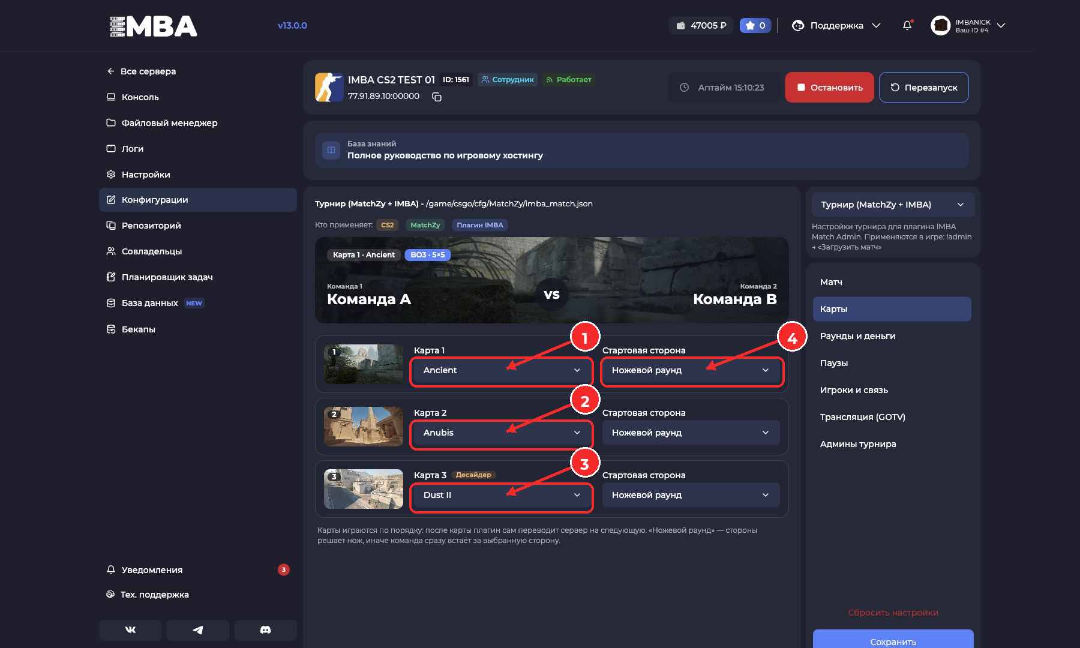Open Карта 2 Стартовая сторона dropdown
The height and width of the screenshot is (648, 1080).
coord(691,433)
